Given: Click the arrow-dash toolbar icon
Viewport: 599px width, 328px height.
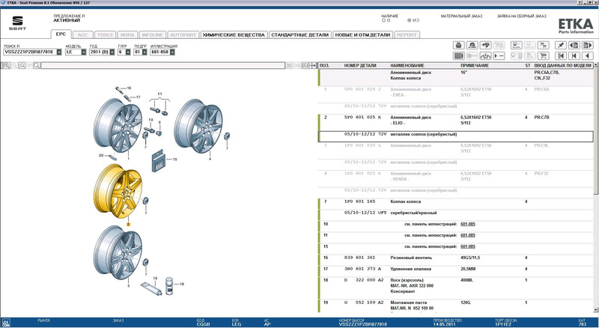Looking at the screenshot, I should [x=499, y=56].
